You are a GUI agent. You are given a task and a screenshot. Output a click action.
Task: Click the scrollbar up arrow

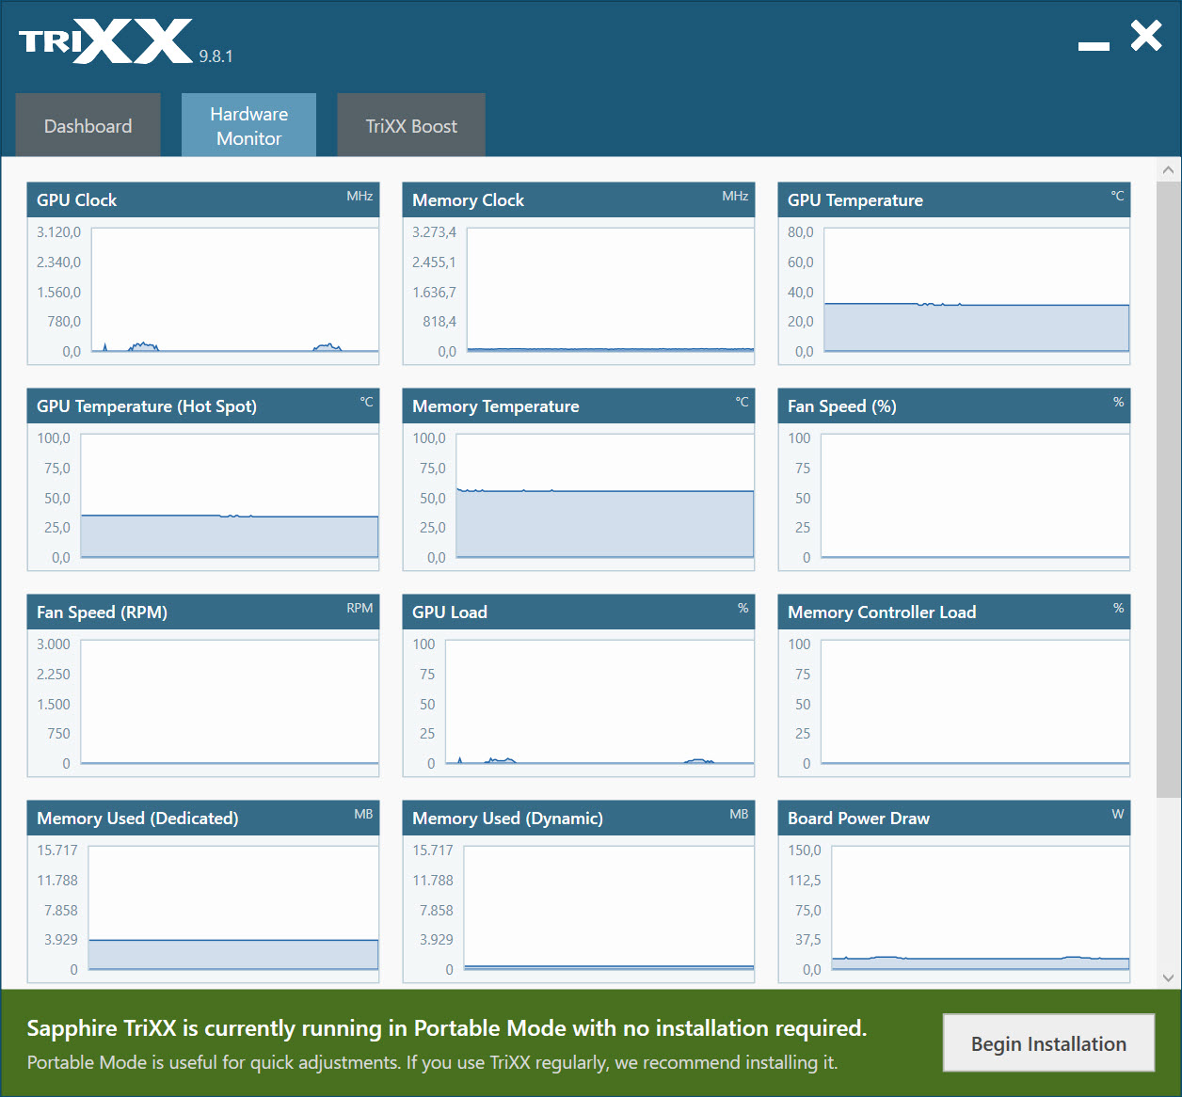[x=1168, y=170]
